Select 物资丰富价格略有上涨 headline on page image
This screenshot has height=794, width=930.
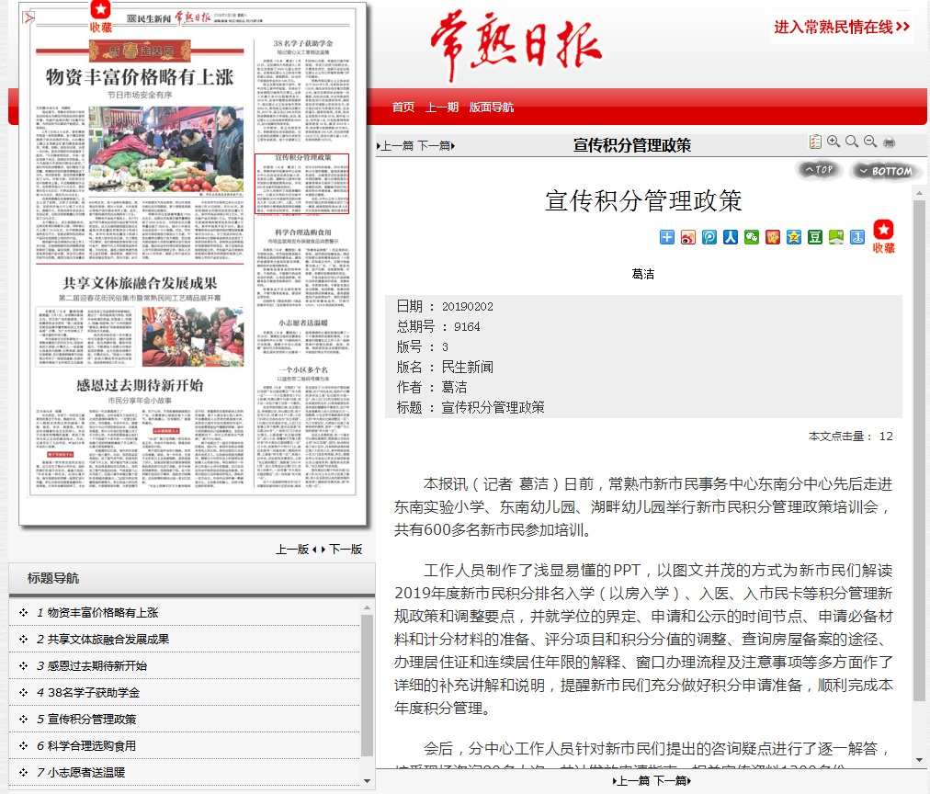click(x=140, y=77)
